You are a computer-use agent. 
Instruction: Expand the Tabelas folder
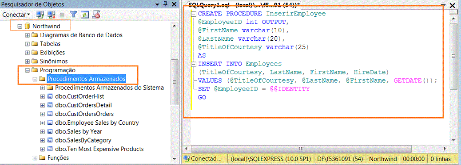click(28, 44)
